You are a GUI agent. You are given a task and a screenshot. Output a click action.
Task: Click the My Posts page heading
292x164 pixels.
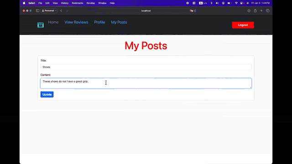coord(146,46)
